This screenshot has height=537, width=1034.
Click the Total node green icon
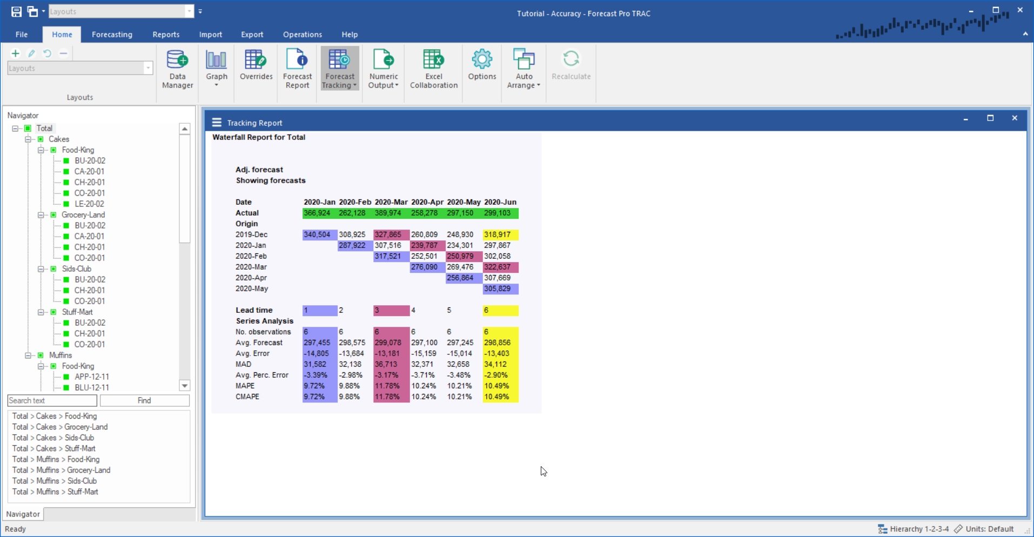(x=28, y=129)
